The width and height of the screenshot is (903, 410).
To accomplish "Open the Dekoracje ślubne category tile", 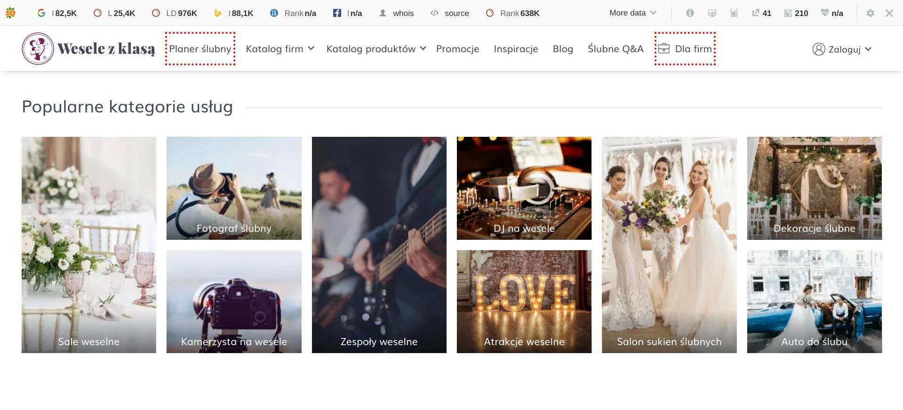I will 815,188.
